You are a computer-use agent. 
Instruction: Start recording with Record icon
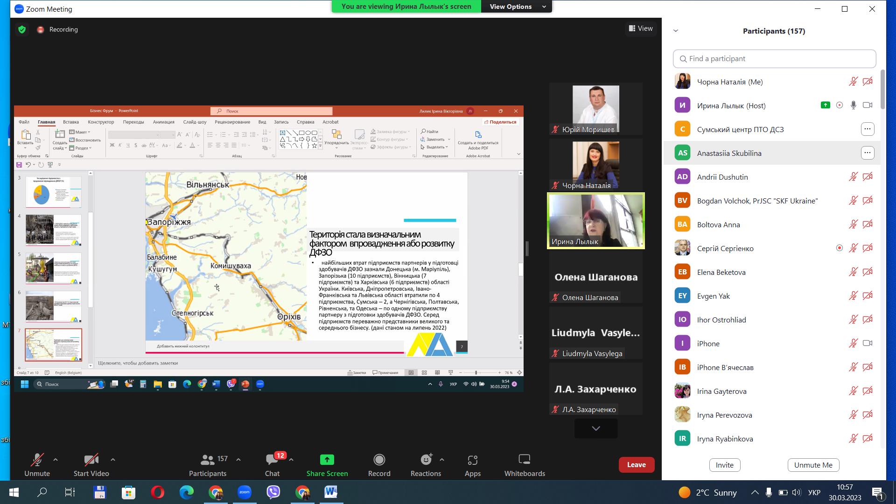(379, 460)
